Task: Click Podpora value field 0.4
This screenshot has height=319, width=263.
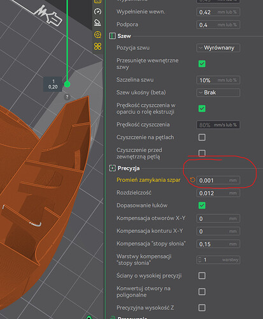Action: point(218,25)
